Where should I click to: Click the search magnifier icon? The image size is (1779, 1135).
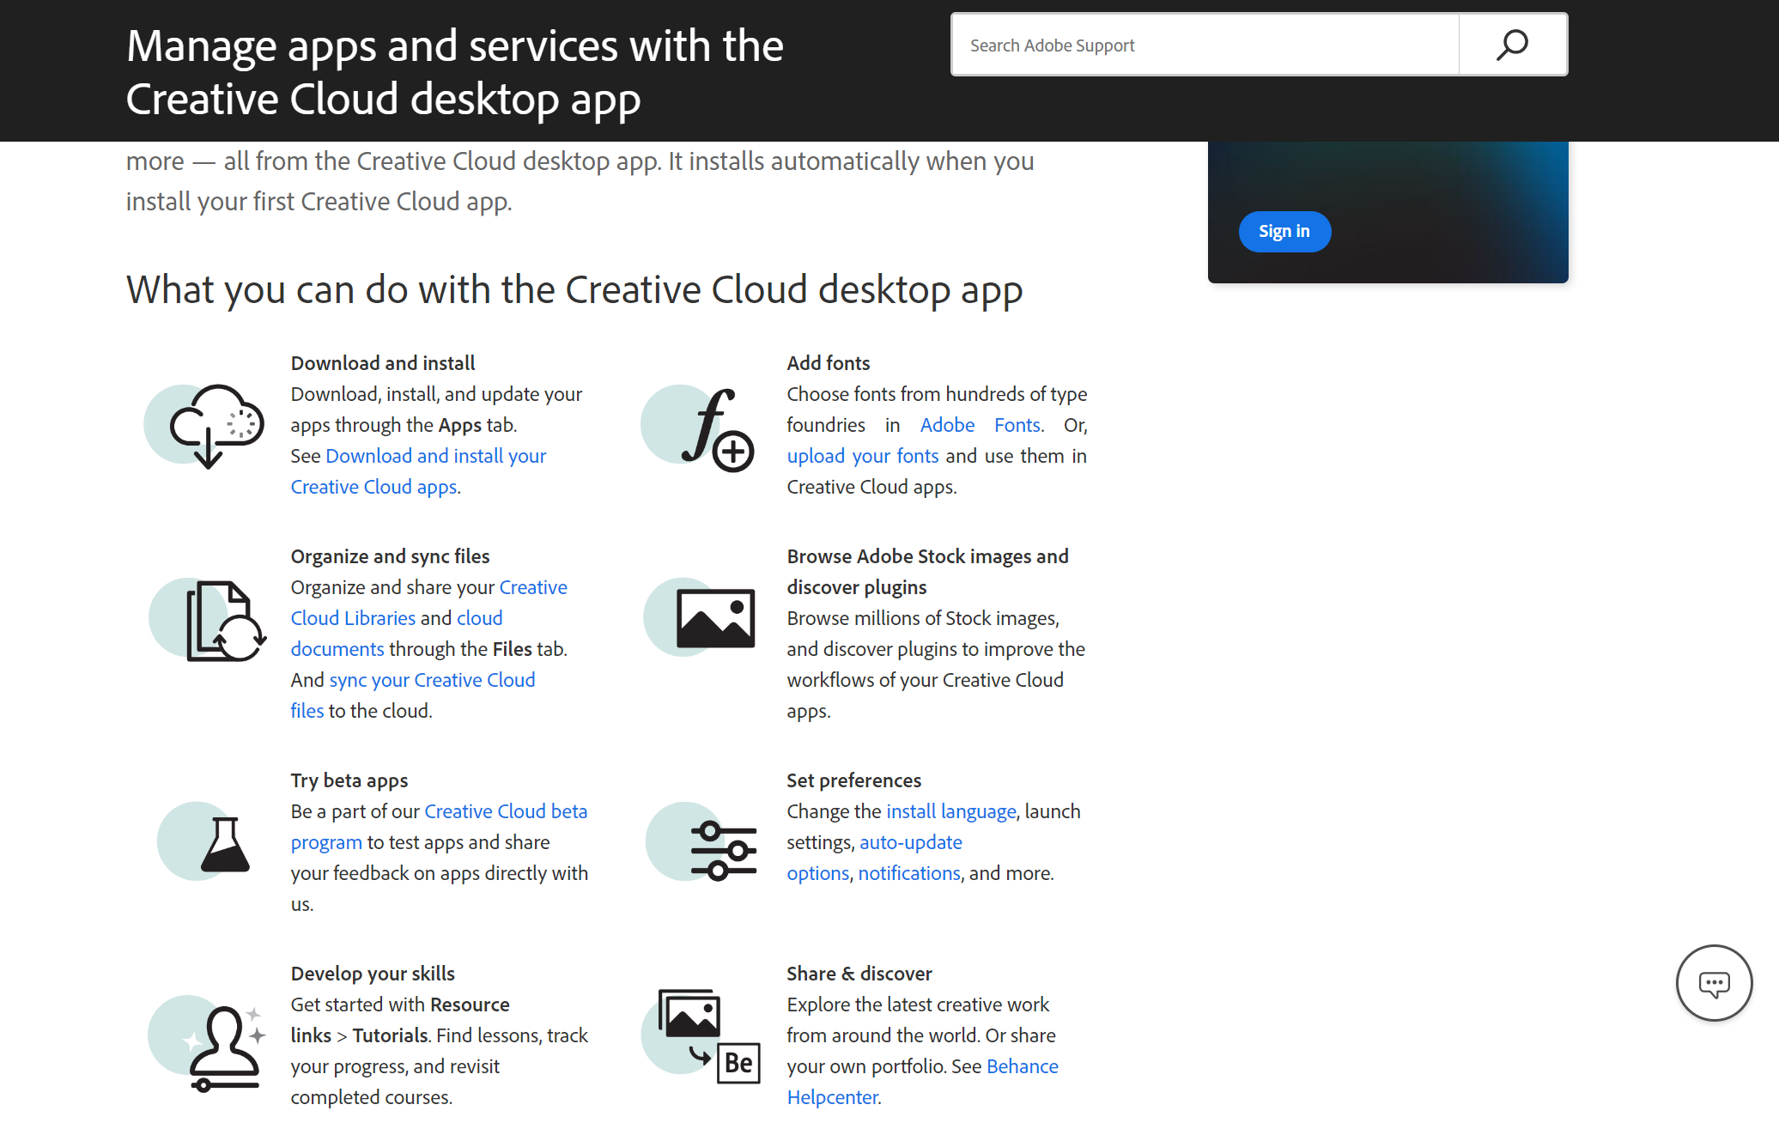tap(1512, 45)
